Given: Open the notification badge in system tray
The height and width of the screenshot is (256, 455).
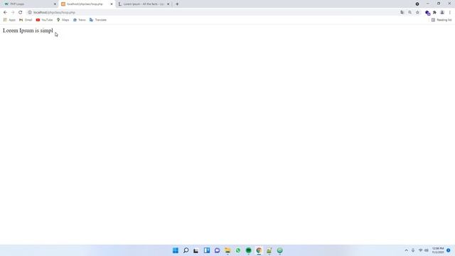Looking at the screenshot, I should (449, 250).
